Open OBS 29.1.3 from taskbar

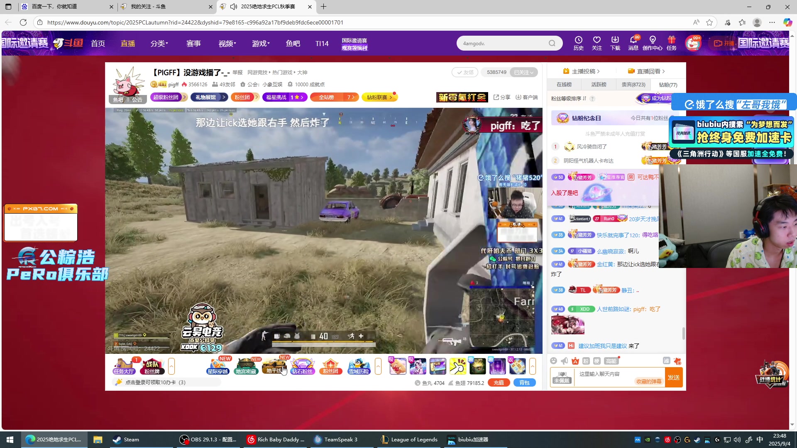tap(208, 439)
